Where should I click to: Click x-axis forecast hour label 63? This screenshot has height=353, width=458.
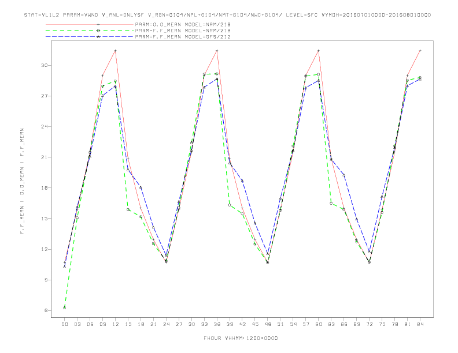(331, 324)
